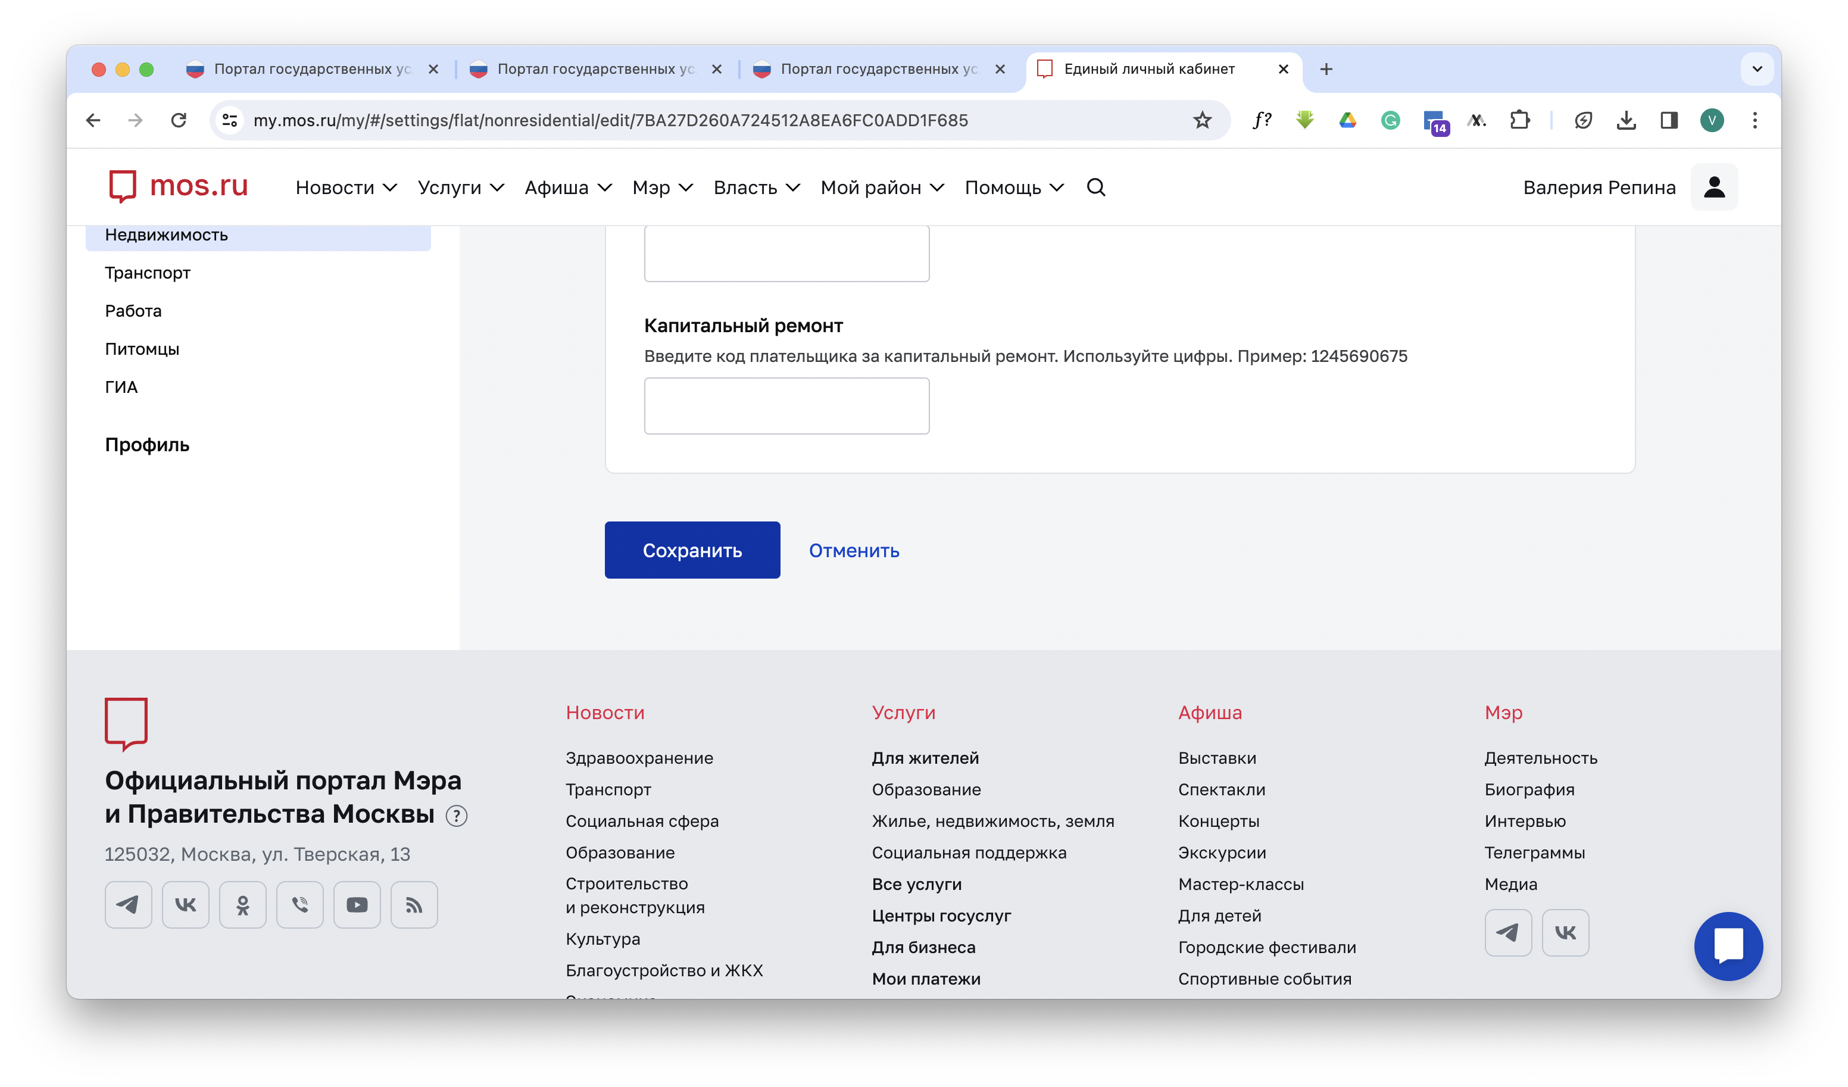Open Chrome downloads icon

1626,120
